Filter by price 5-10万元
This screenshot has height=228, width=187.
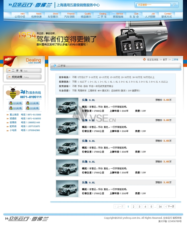tap(93, 77)
